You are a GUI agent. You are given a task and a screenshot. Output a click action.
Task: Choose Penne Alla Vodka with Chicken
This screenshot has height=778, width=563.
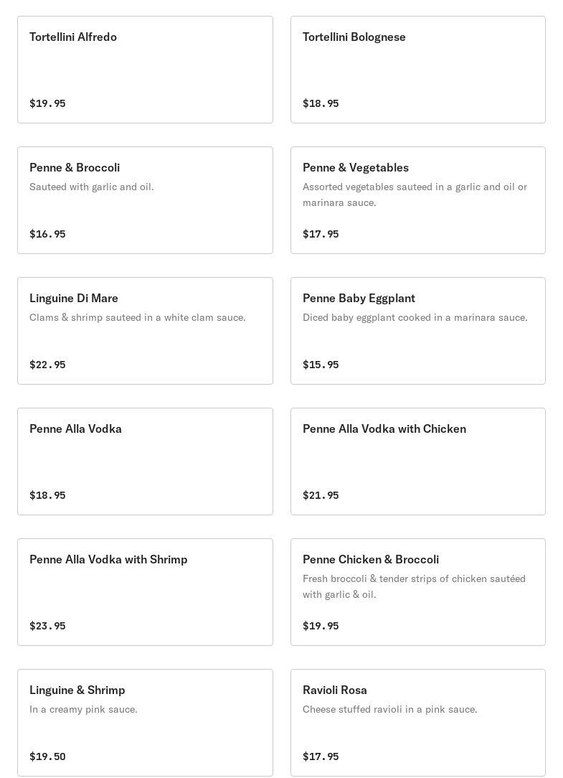point(417,461)
